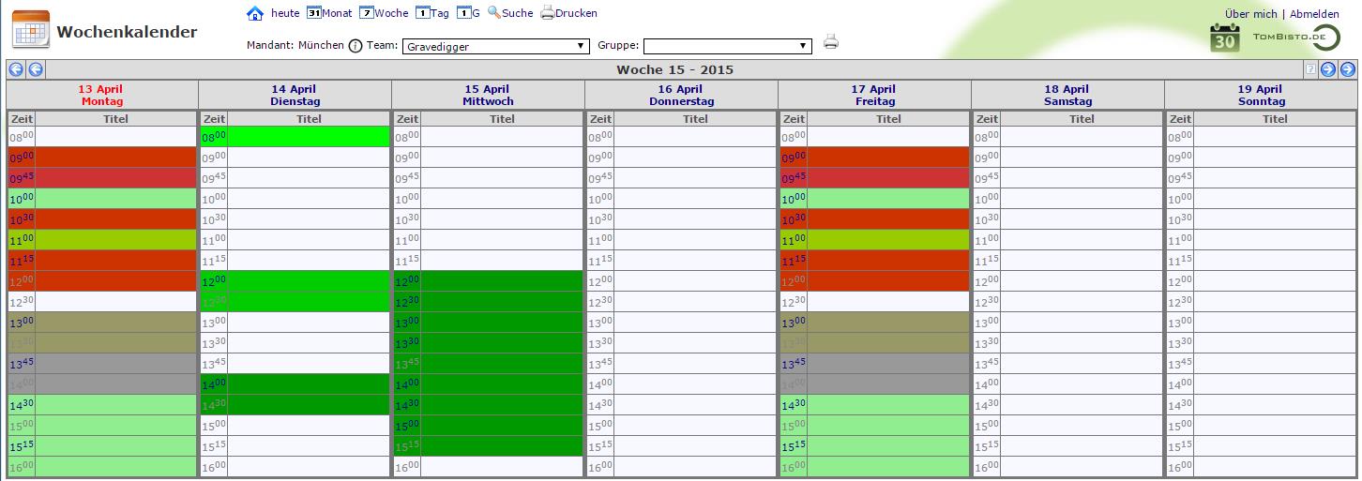Click the outermost right next-week arrow
The height and width of the screenshot is (481, 1362).
click(1347, 69)
